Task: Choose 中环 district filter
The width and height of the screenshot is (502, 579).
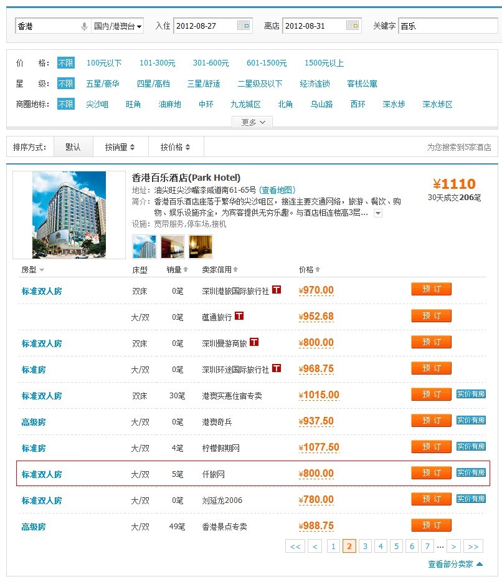Action: pyautogui.click(x=206, y=105)
